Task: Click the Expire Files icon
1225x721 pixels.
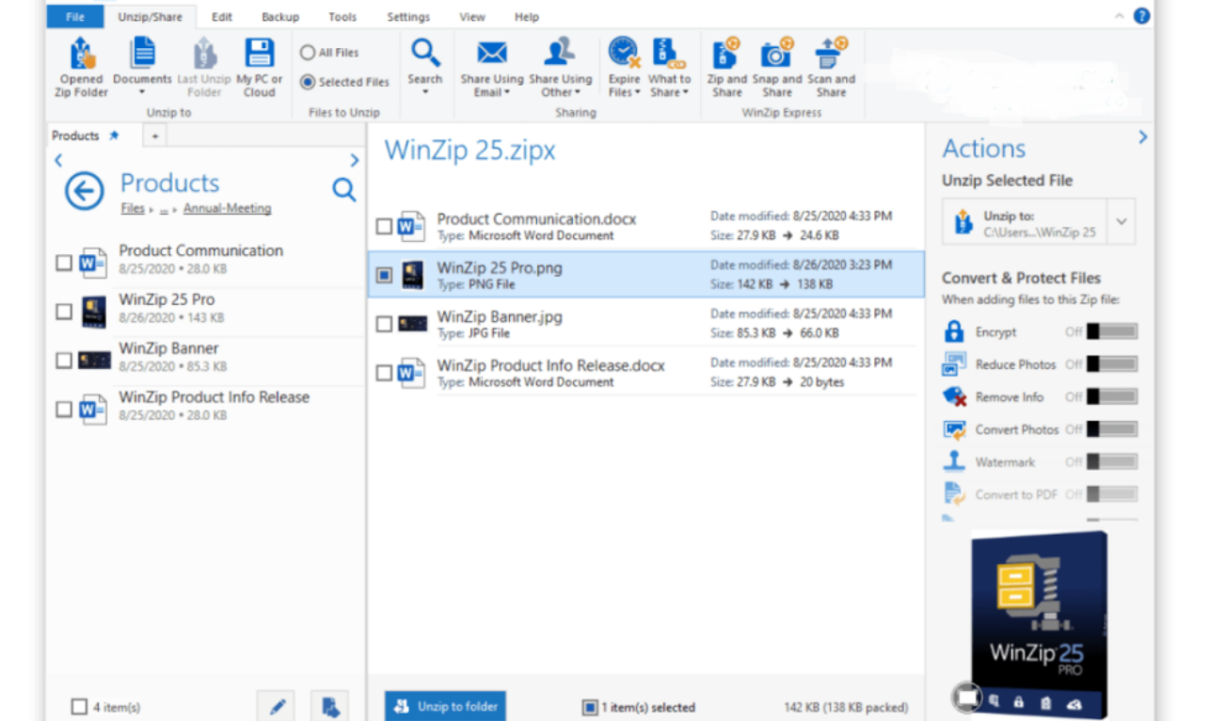Action: pos(624,53)
